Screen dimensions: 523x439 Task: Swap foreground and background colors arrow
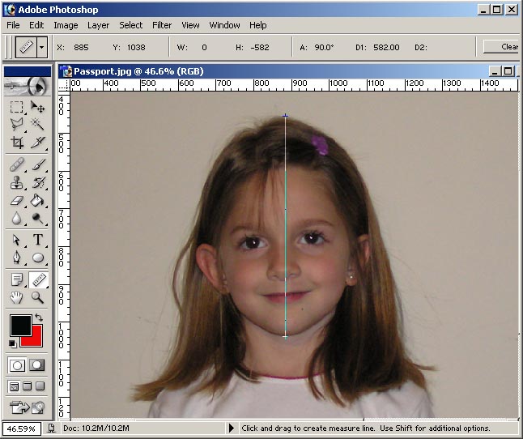click(x=39, y=318)
